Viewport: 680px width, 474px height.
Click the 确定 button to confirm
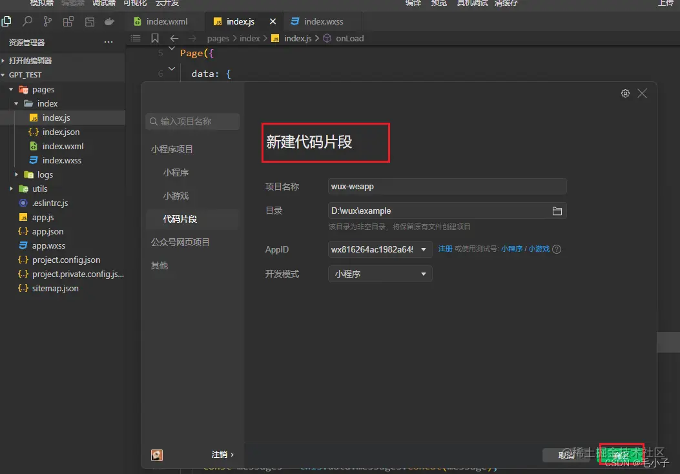[620, 455]
